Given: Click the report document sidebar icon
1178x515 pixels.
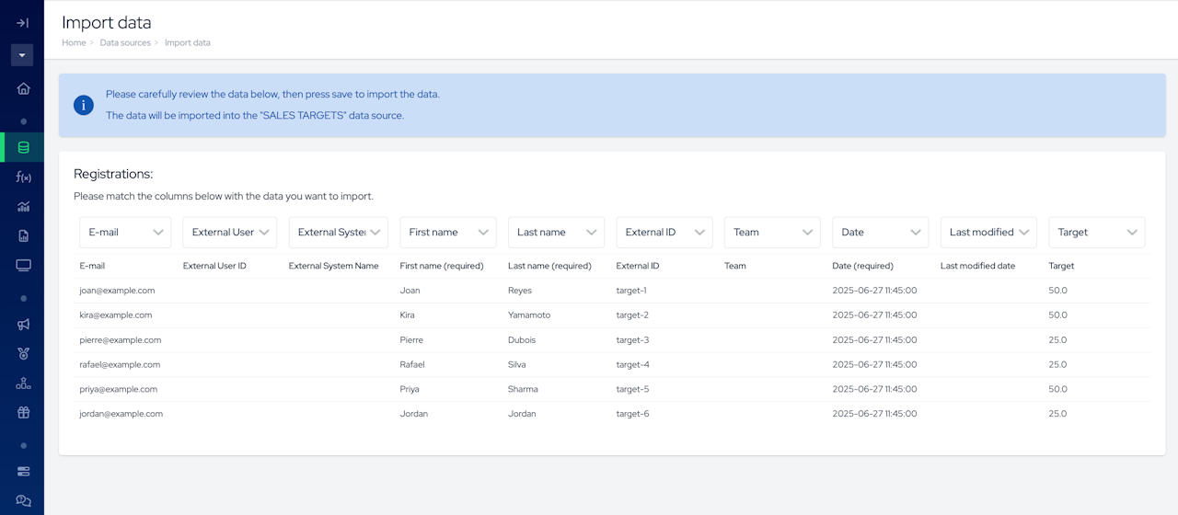Looking at the screenshot, I should (23, 235).
